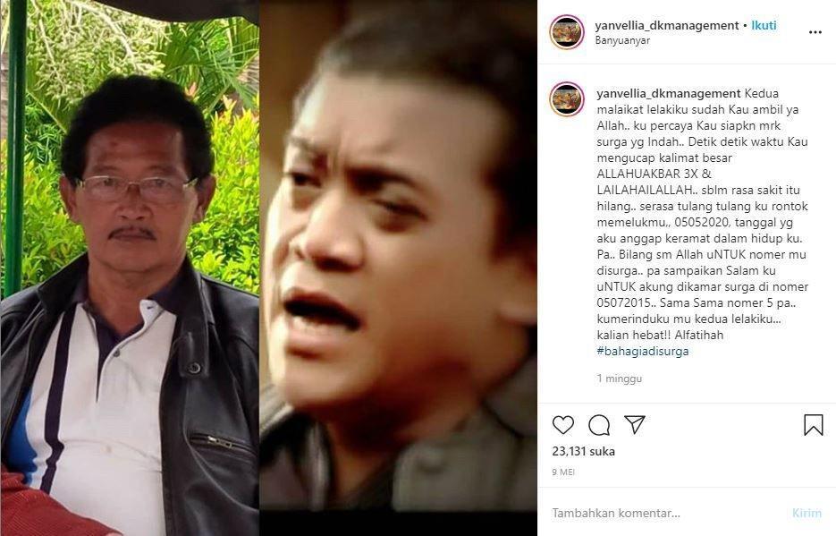Follow account via Ikuti link
836x536 pixels.
coord(764,25)
